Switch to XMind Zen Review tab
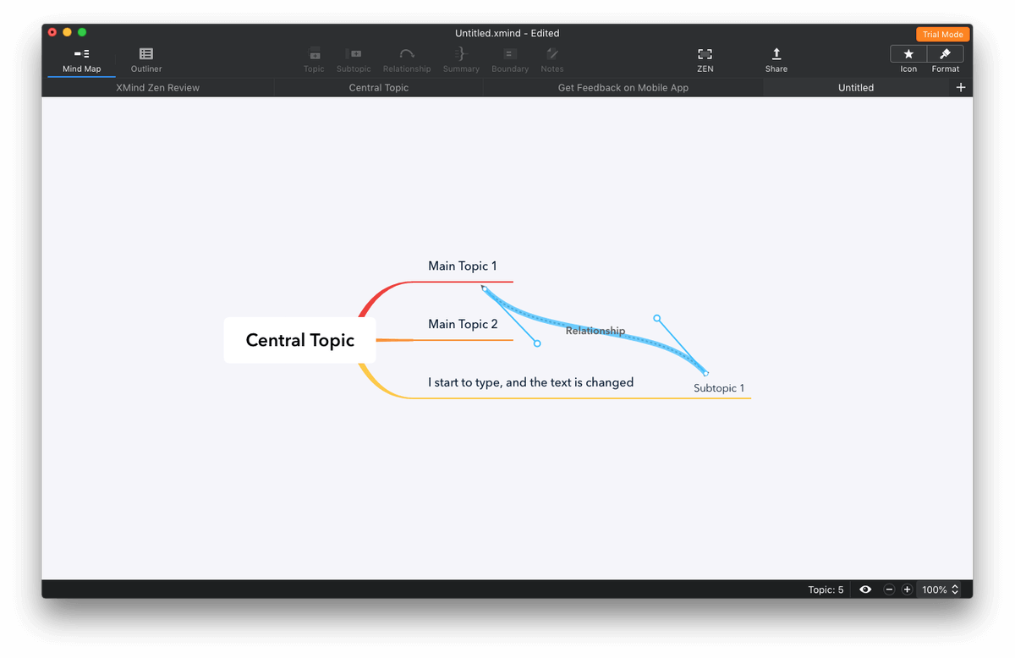The height and width of the screenshot is (658, 1015). click(158, 87)
